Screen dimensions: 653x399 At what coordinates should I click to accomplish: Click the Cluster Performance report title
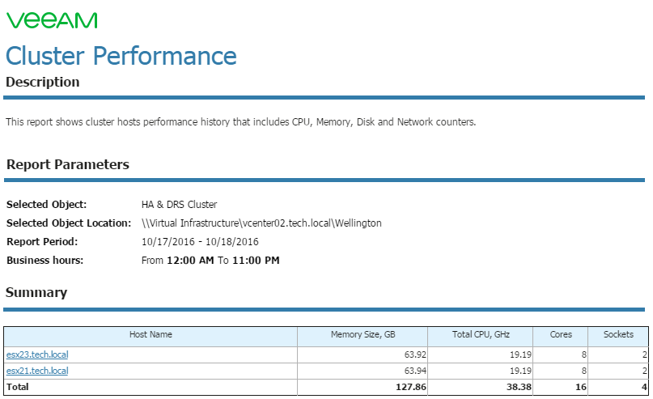point(121,56)
